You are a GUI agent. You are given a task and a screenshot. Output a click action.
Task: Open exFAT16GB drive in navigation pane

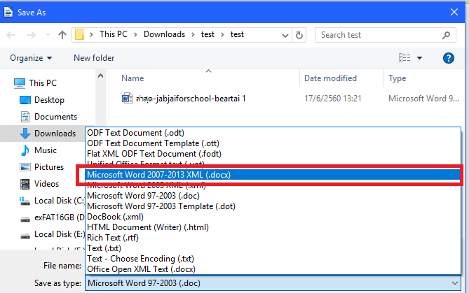52,217
